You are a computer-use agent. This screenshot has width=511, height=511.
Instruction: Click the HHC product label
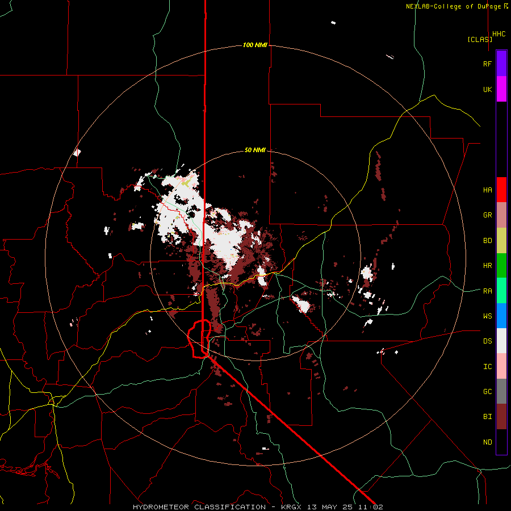pos(499,34)
